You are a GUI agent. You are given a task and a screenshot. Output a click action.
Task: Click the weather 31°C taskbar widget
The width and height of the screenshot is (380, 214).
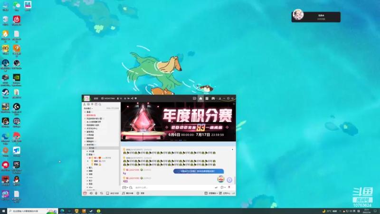(330, 211)
